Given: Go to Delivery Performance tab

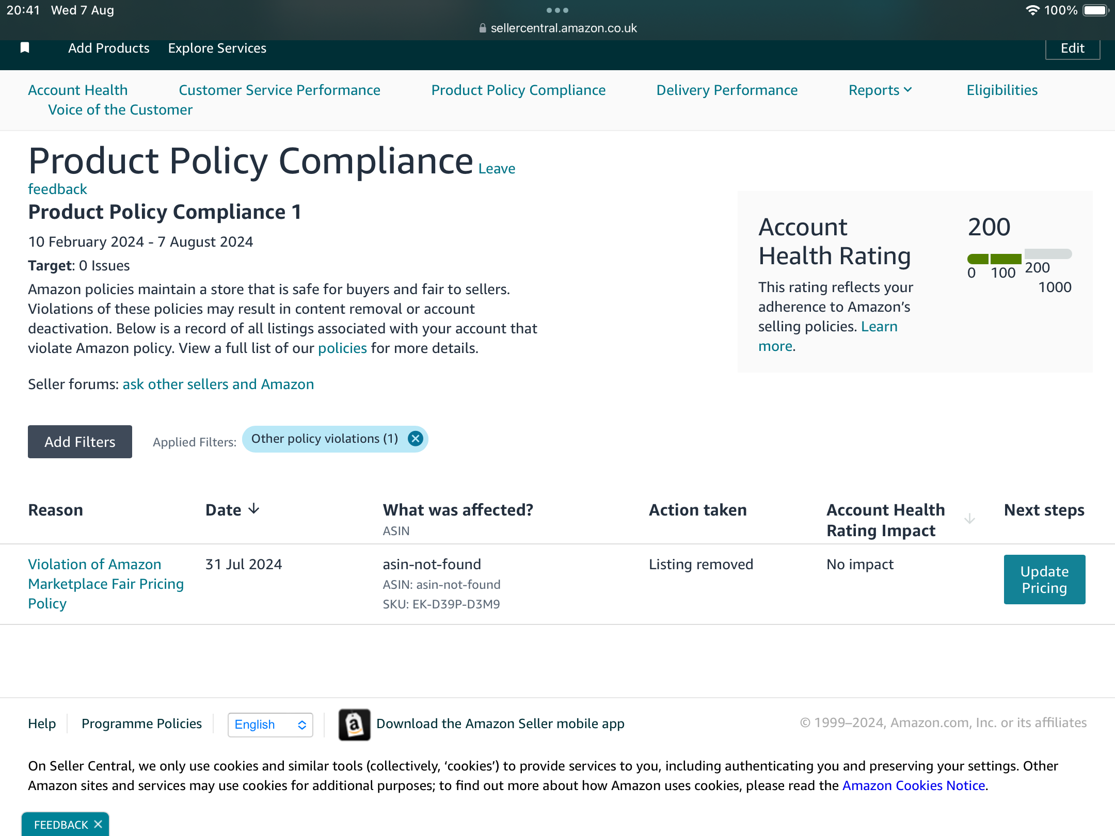Looking at the screenshot, I should [x=727, y=90].
